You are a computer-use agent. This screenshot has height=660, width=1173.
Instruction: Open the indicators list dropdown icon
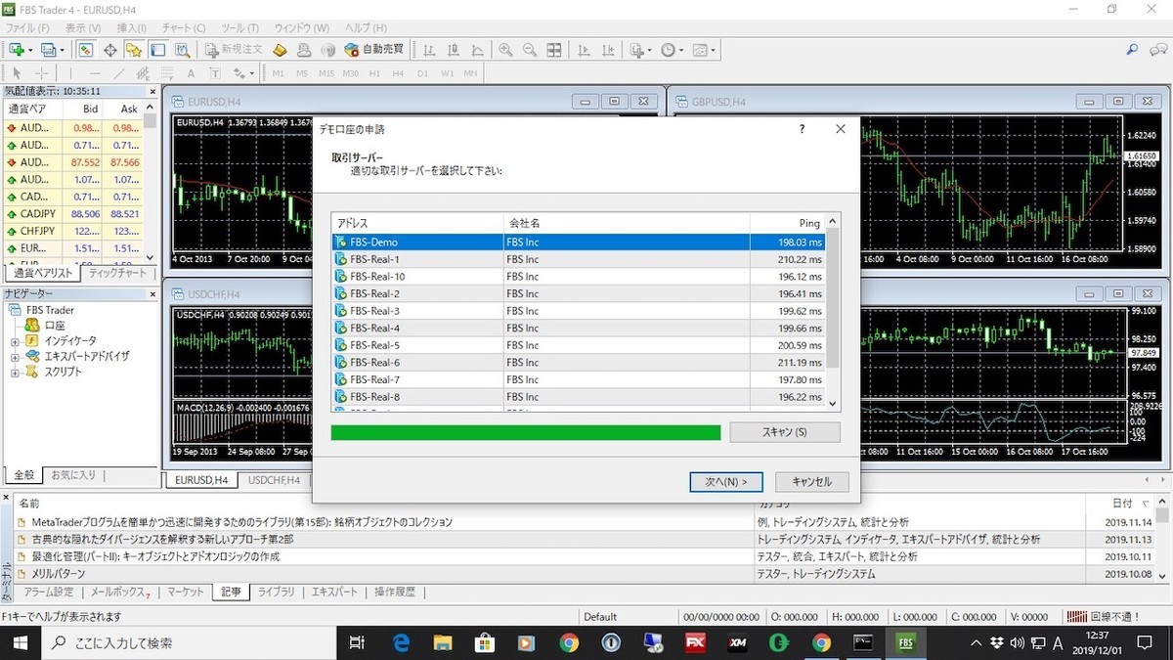tap(640, 49)
